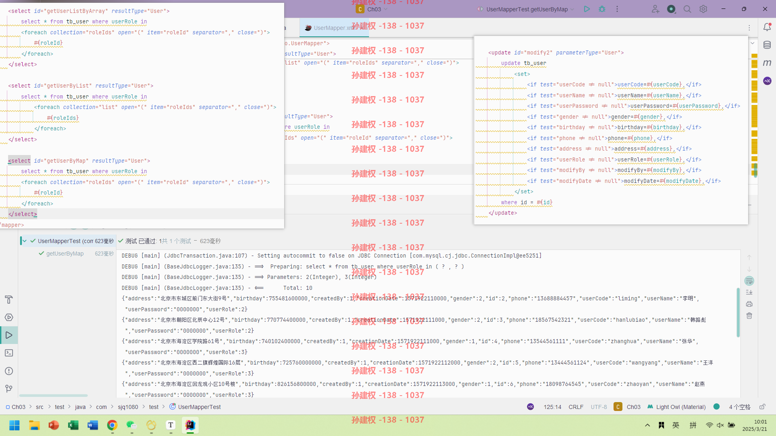This screenshot has height=436, width=776.
Task: Open the Maven tool window
Action: point(767,63)
